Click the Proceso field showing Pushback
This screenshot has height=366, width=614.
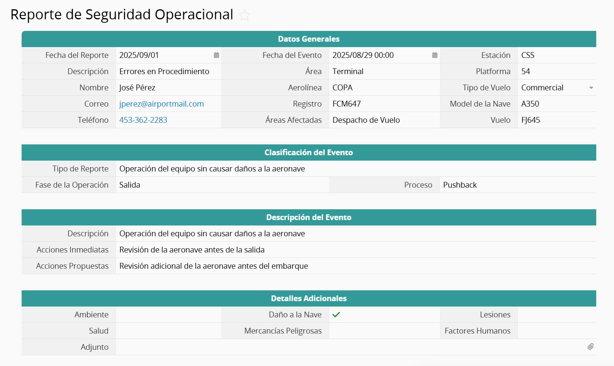(x=517, y=185)
